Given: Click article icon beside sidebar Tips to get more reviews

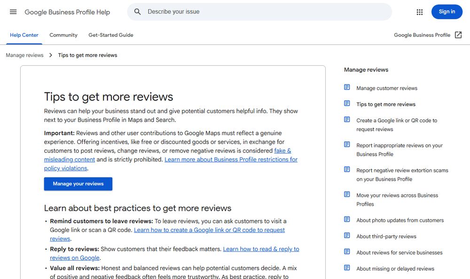Looking at the screenshot, I should point(347,103).
